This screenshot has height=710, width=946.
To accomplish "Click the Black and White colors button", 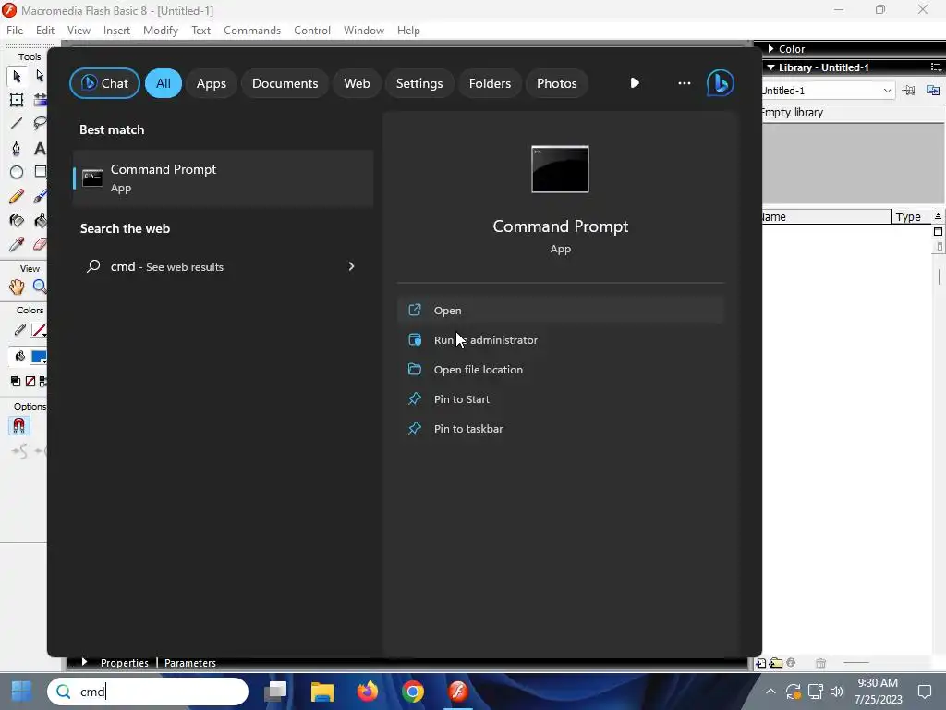I will (16, 381).
